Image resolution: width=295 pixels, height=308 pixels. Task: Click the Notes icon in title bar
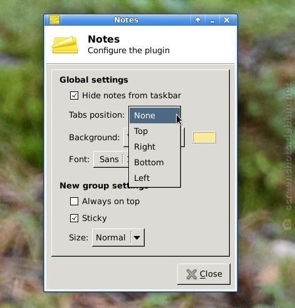click(x=54, y=20)
